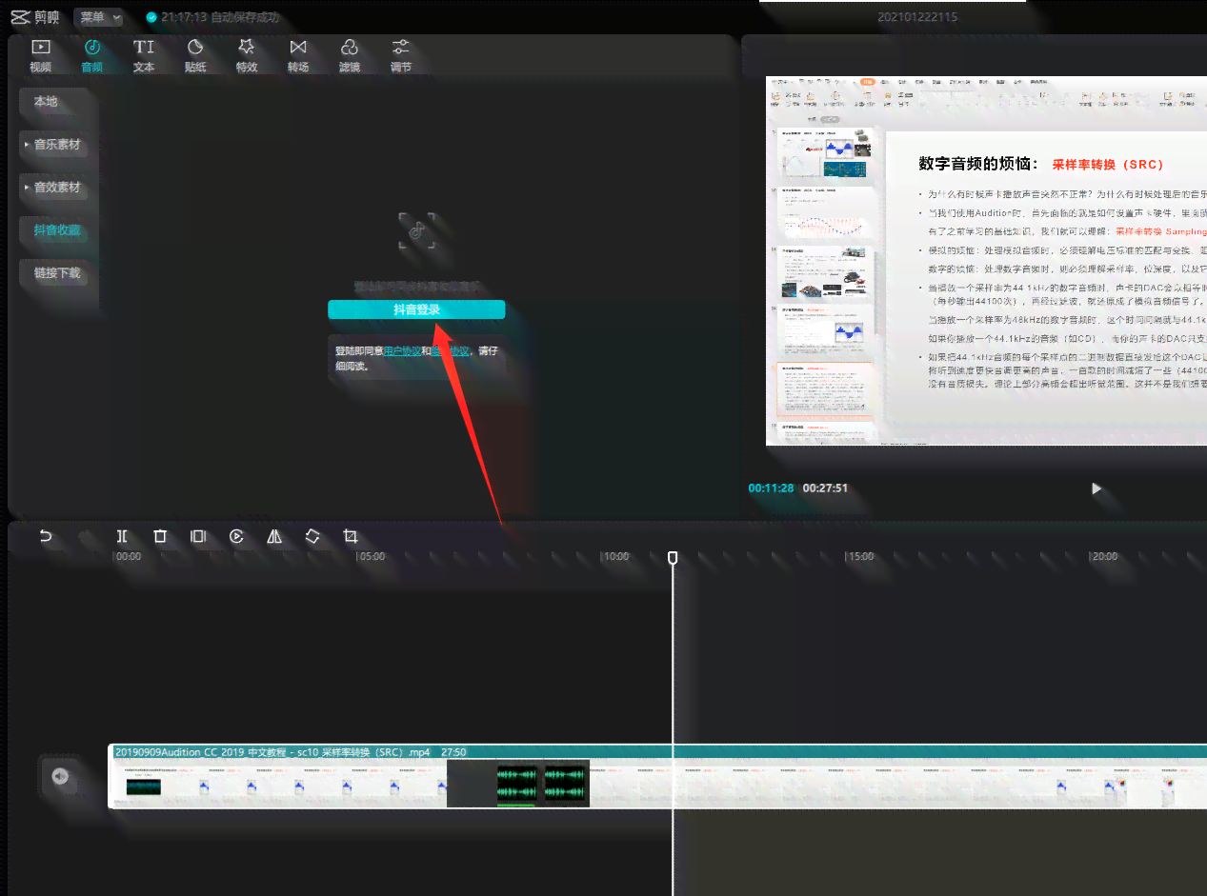The width and height of the screenshot is (1207, 896).
Task: Select 本地 in the audio sidebar
Action: (x=54, y=102)
